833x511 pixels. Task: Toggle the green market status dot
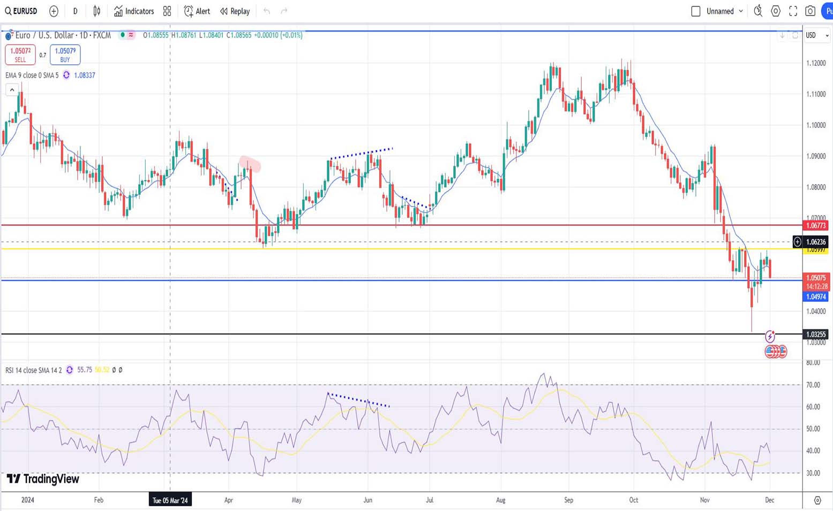123,35
